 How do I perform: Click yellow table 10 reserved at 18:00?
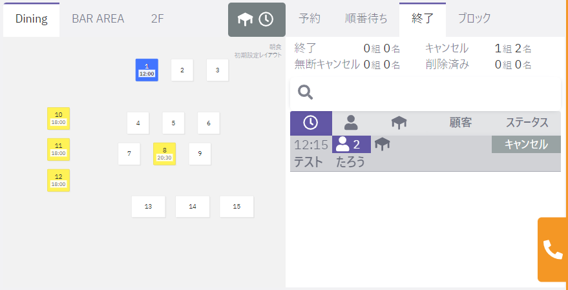tap(58, 119)
